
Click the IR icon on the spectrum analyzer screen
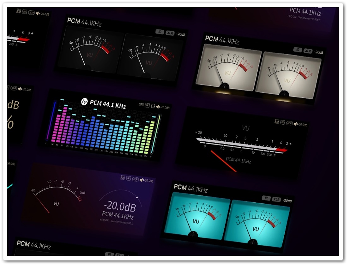click(147, 105)
